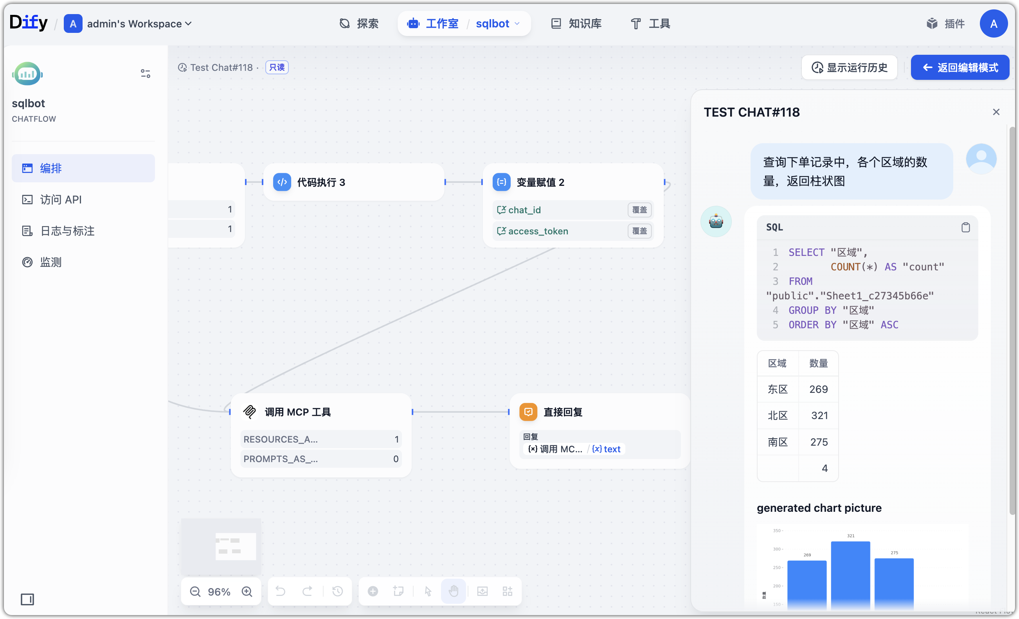The image size is (1019, 619).
Task: Click the export image icon in toolbar
Action: [x=482, y=592]
